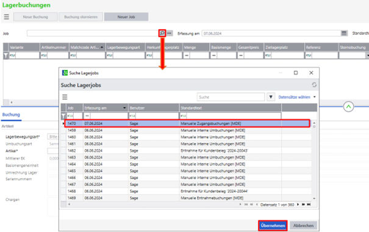The width and height of the screenshot is (369, 232).
Task: Focus the Job input field
Action: (x=93, y=33)
